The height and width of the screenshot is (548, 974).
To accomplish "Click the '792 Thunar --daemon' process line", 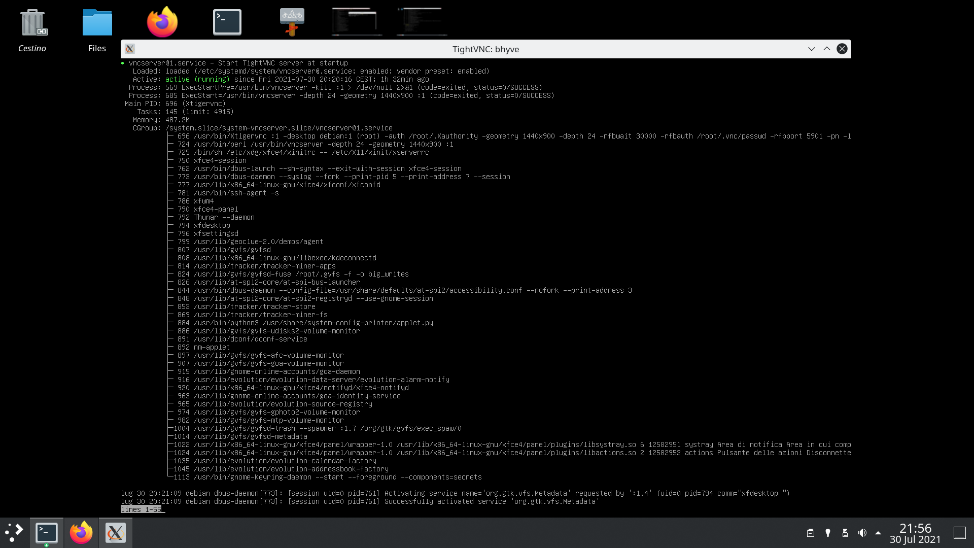I will coord(216,217).
